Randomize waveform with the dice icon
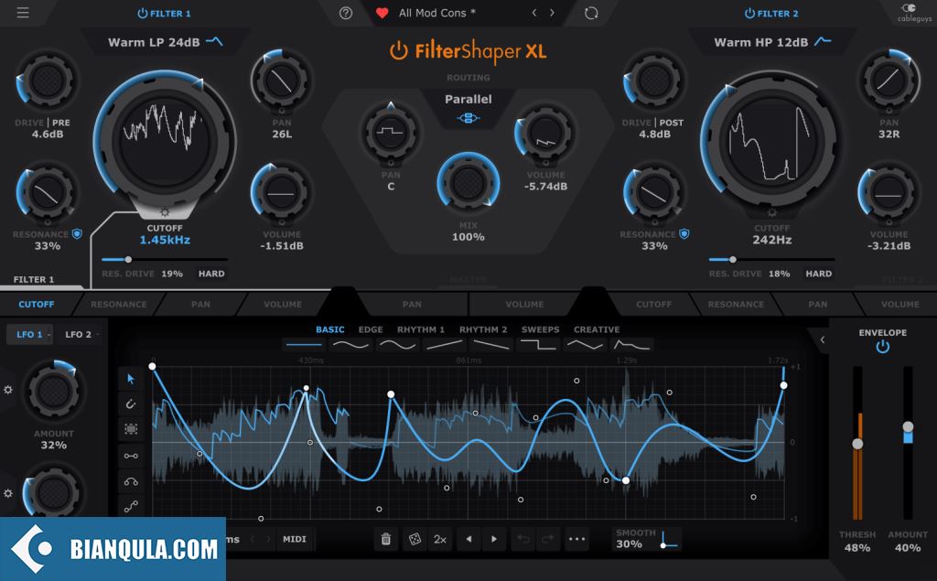The height and width of the screenshot is (581, 937). click(415, 539)
